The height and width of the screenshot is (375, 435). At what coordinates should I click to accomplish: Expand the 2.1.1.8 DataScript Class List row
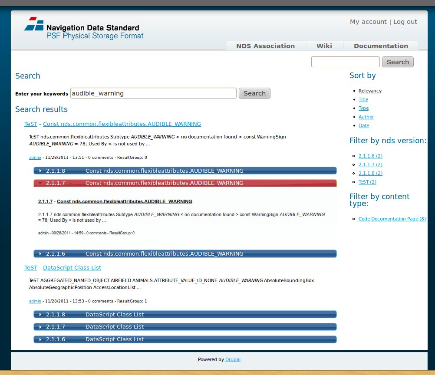(x=185, y=314)
